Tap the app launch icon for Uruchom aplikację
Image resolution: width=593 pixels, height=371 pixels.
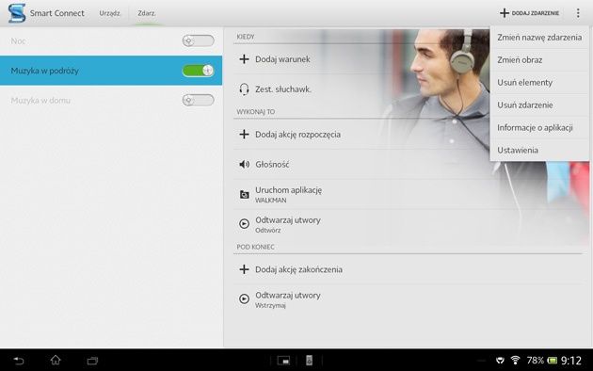pos(245,195)
